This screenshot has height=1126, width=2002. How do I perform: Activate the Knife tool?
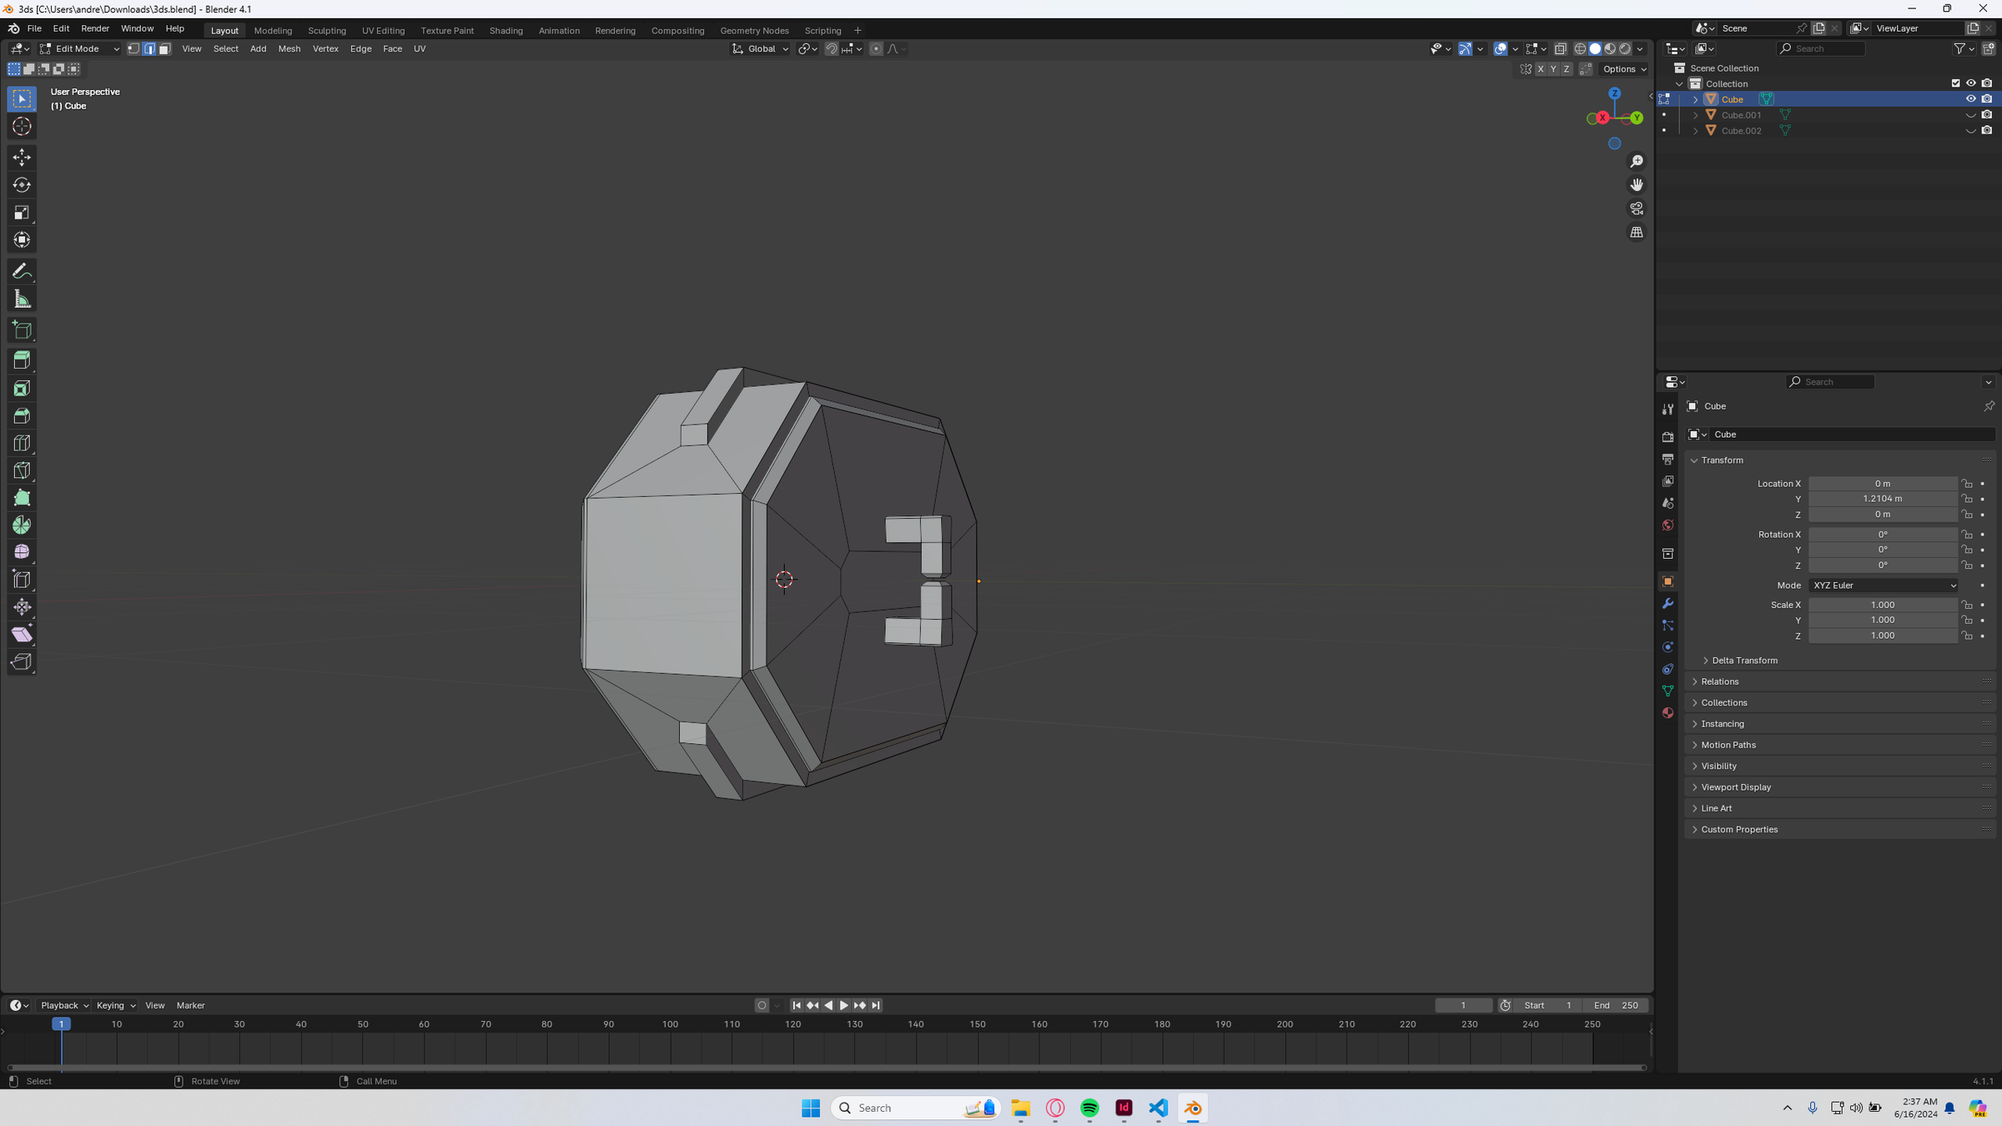(x=22, y=470)
